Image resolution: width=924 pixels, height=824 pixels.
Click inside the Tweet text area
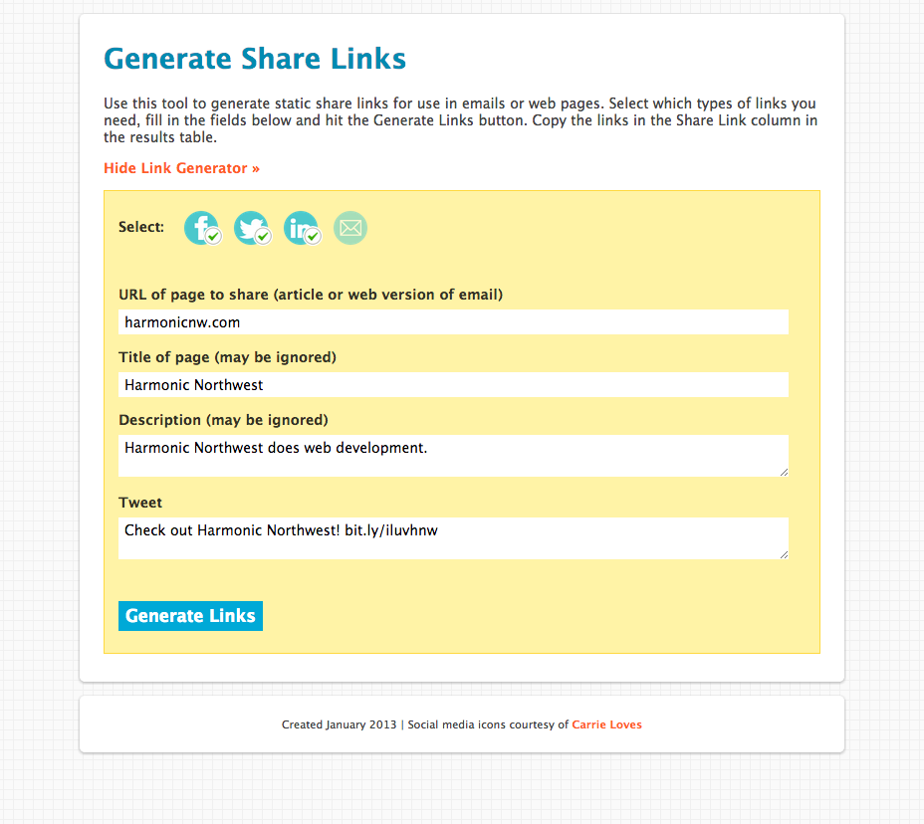453,537
